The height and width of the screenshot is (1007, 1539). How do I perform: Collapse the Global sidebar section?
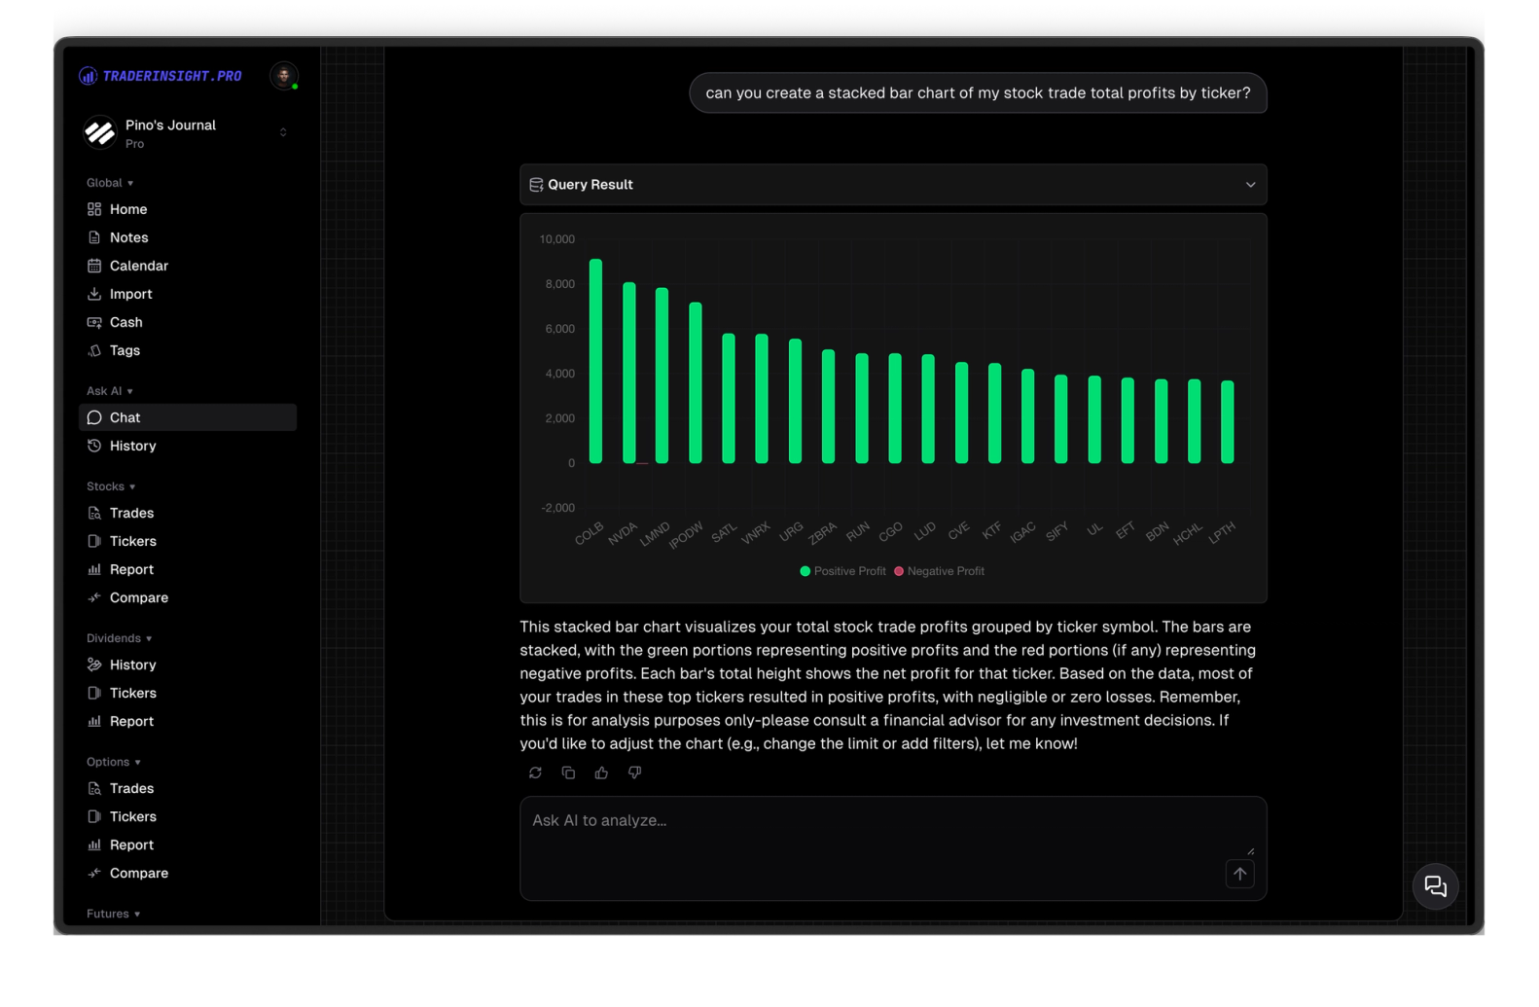(110, 183)
